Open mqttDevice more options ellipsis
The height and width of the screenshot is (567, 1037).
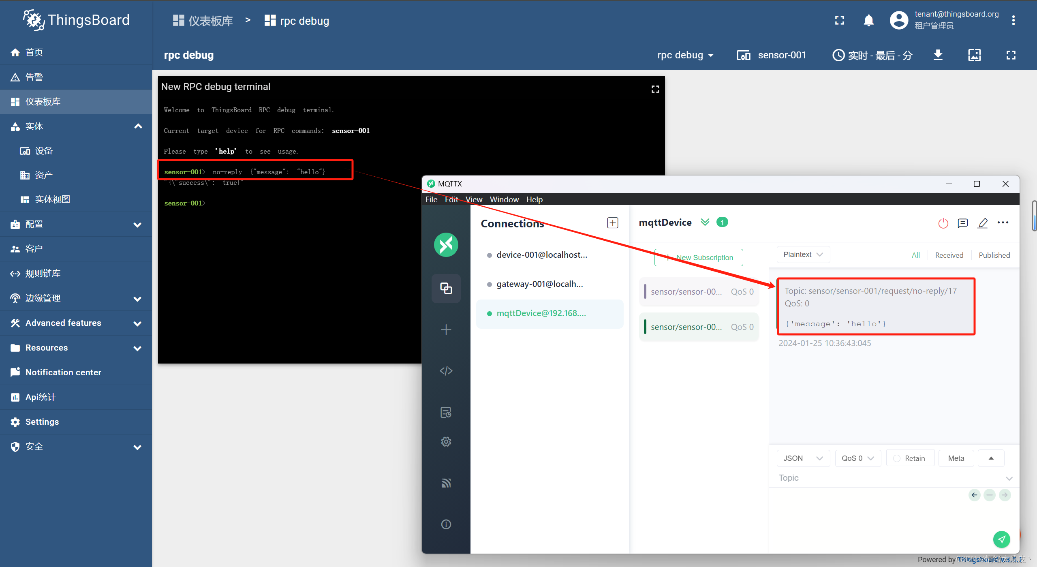pyautogui.click(x=1003, y=223)
